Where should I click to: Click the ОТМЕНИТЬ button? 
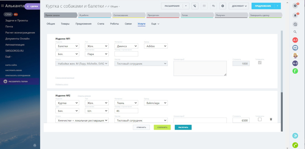pyautogui.click(x=141, y=127)
